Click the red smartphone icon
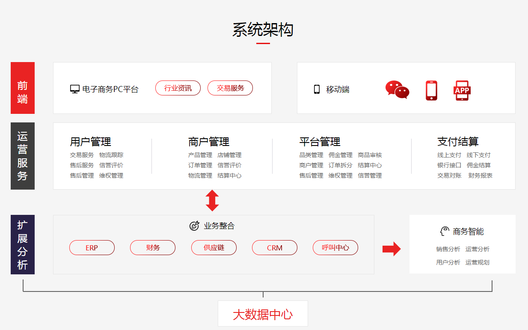Image resolution: width=528 pixels, height=330 pixels. click(431, 90)
